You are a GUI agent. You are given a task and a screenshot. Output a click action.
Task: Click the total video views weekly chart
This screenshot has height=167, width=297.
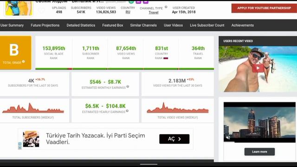click(x=177, y=108)
